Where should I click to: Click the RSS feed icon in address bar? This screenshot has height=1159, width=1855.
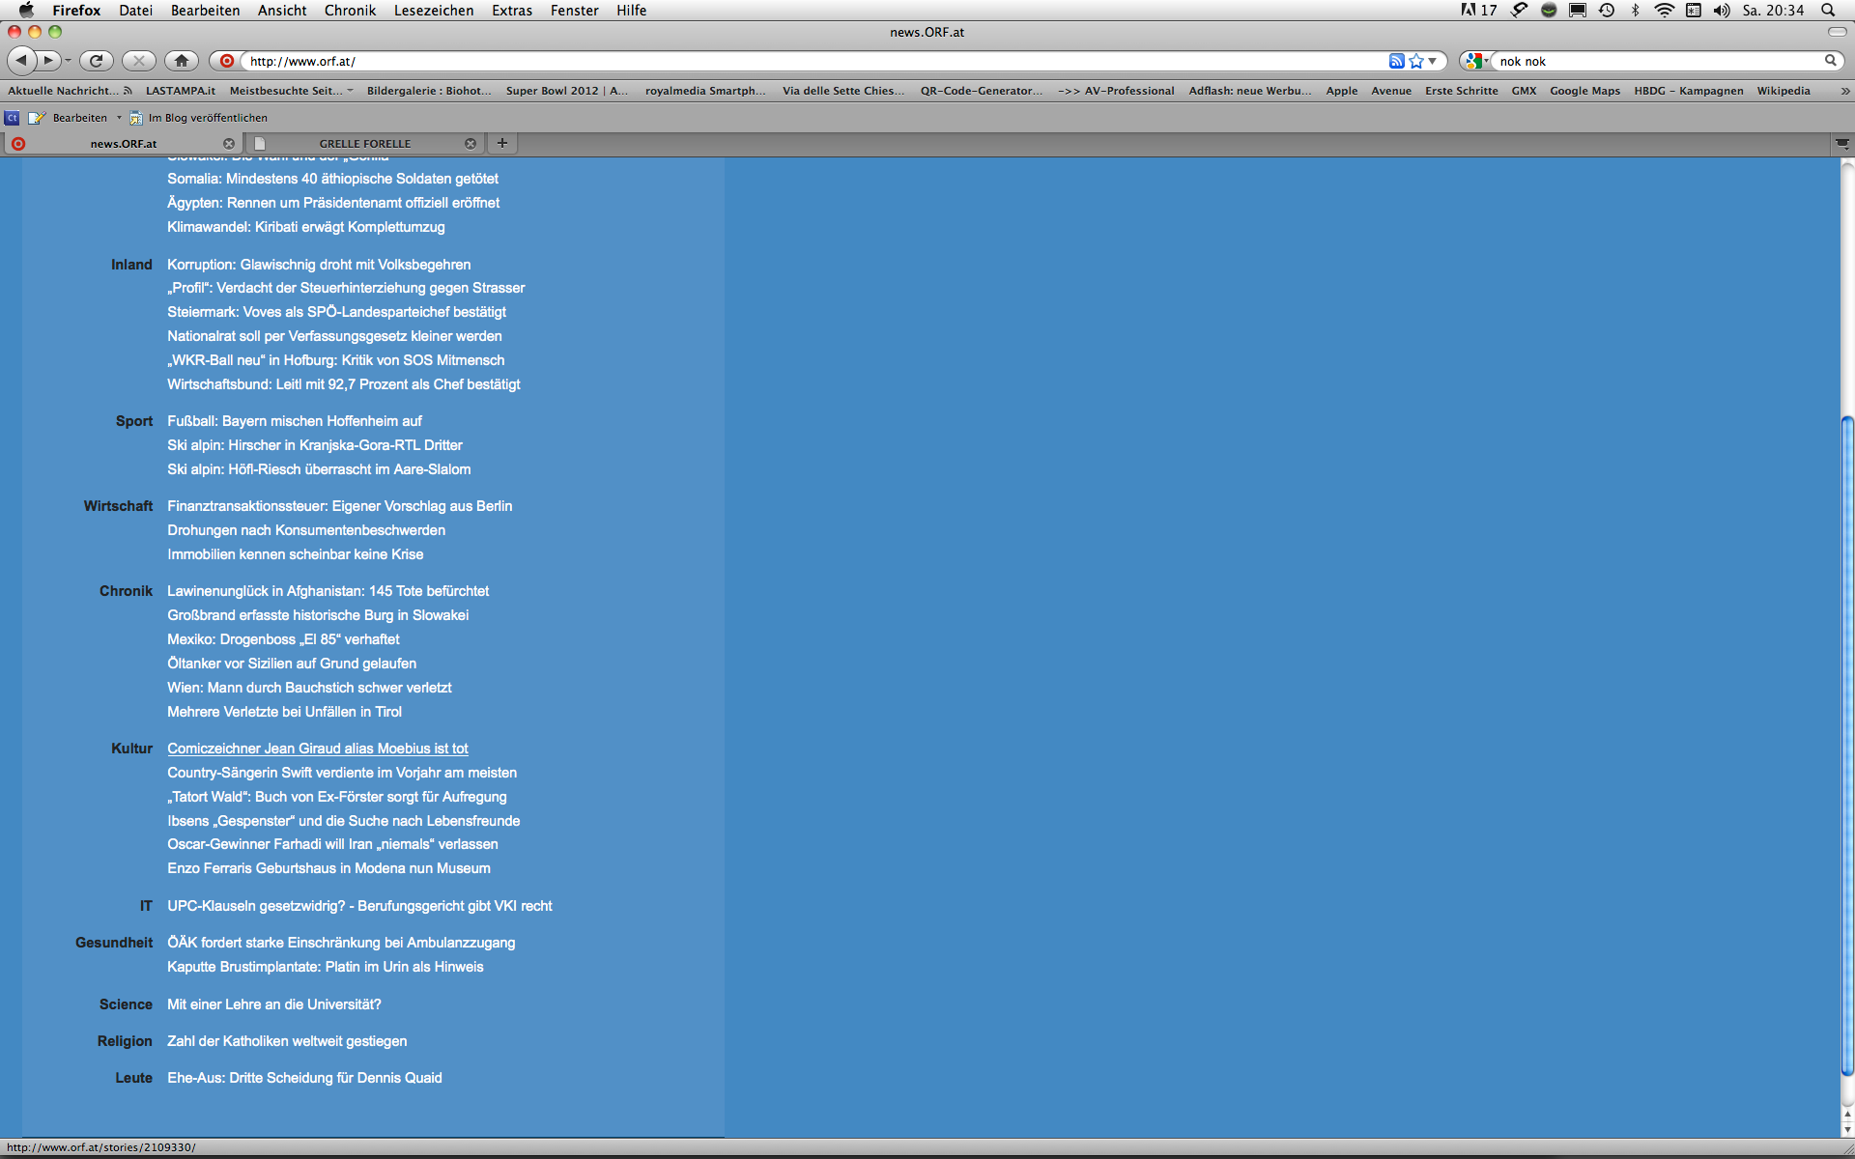tap(1396, 61)
